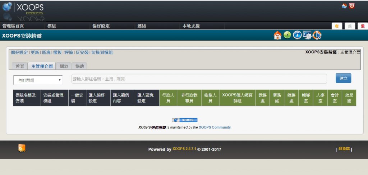
Task: Click the 輔導室 column header
Action: pyautogui.click(x=306, y=98)
